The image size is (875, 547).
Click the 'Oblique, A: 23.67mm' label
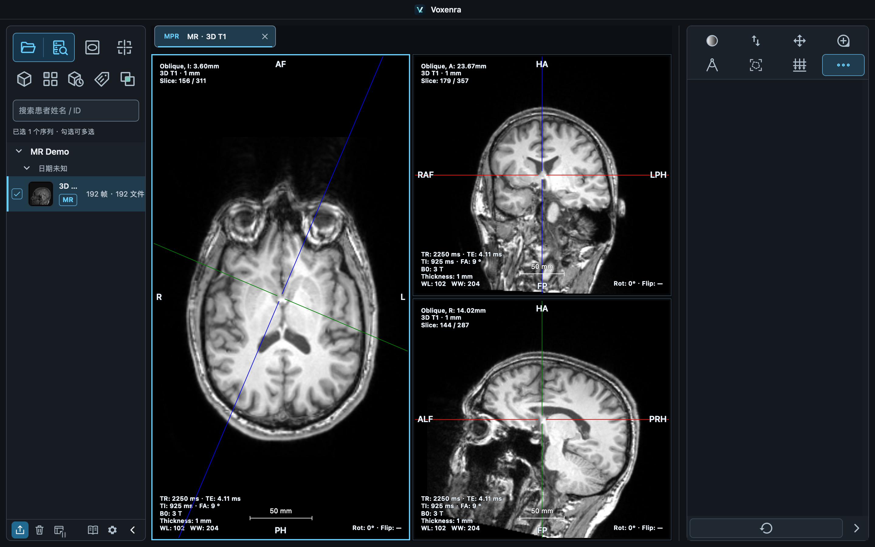click(453, 66)
